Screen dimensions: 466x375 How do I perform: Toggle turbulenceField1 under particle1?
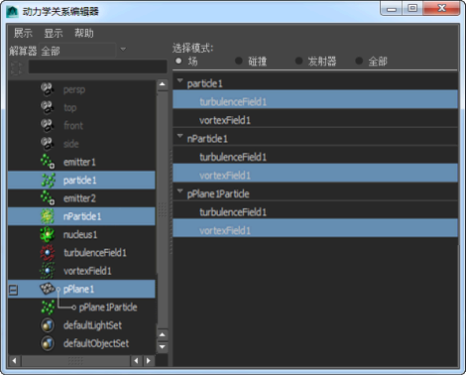(315, 99)
